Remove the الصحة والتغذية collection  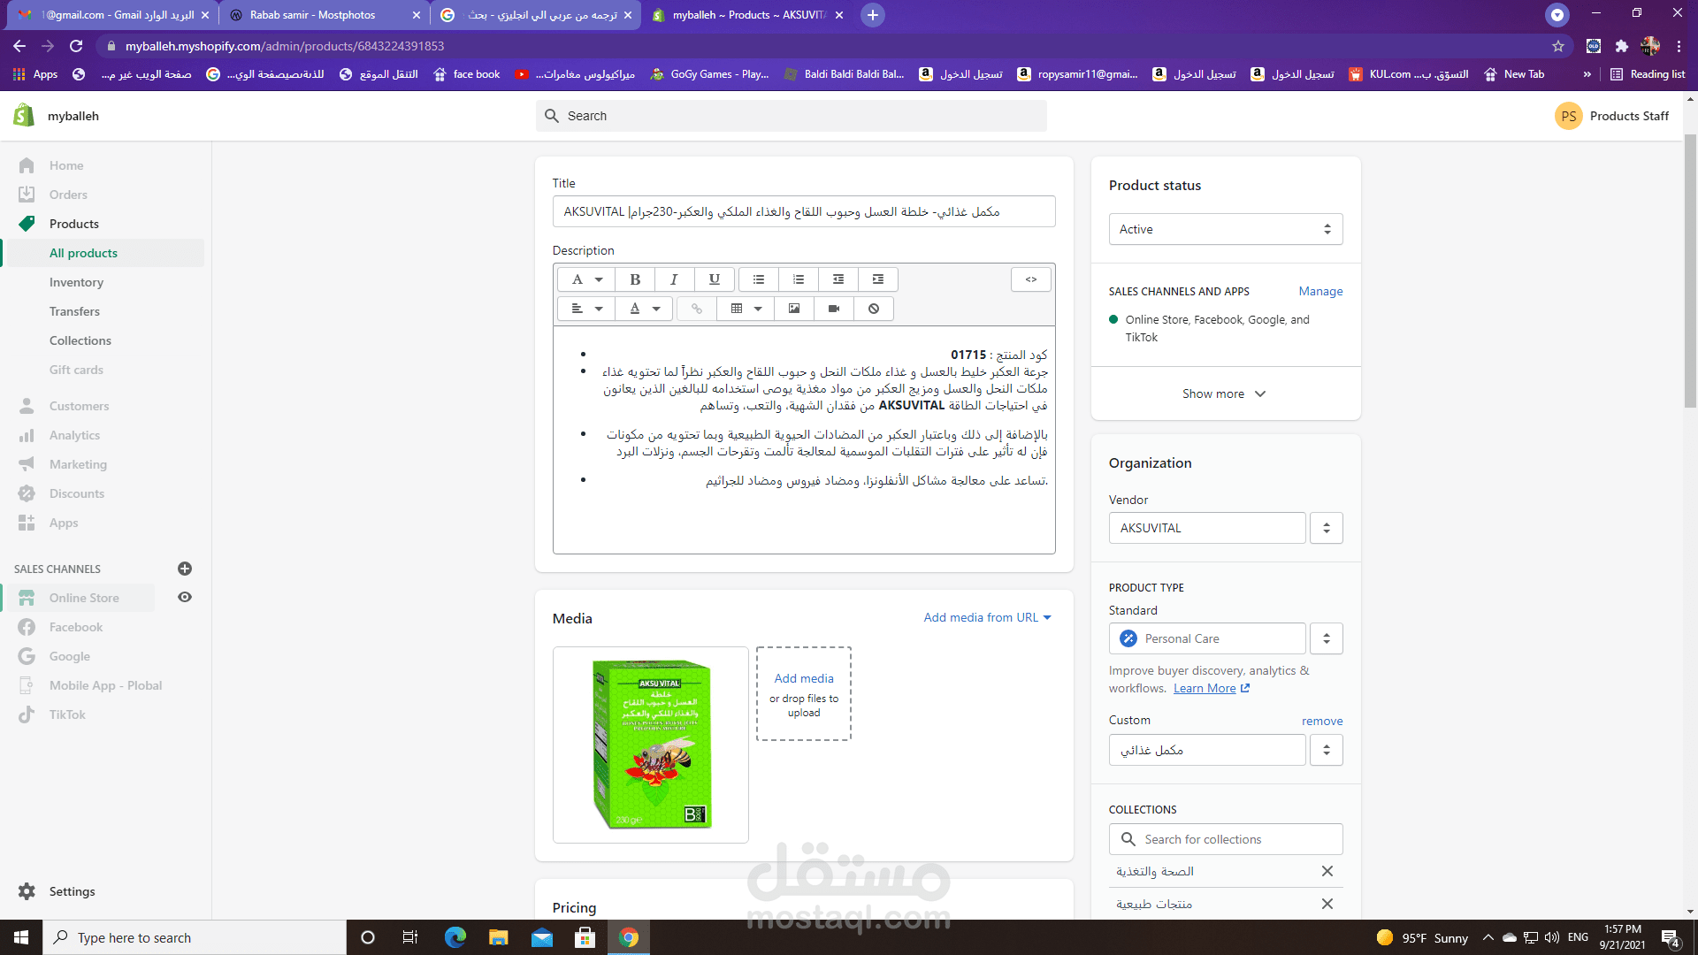(x=1327, y=871)
